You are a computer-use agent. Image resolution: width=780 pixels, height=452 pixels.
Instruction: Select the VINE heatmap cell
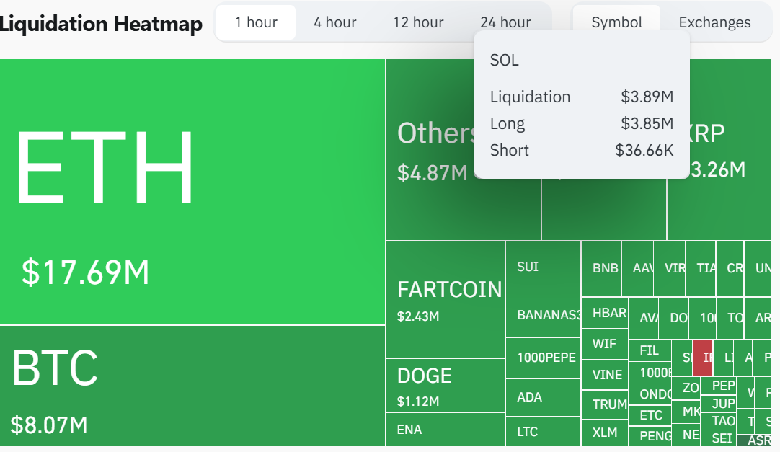click(x=605, y=375)
